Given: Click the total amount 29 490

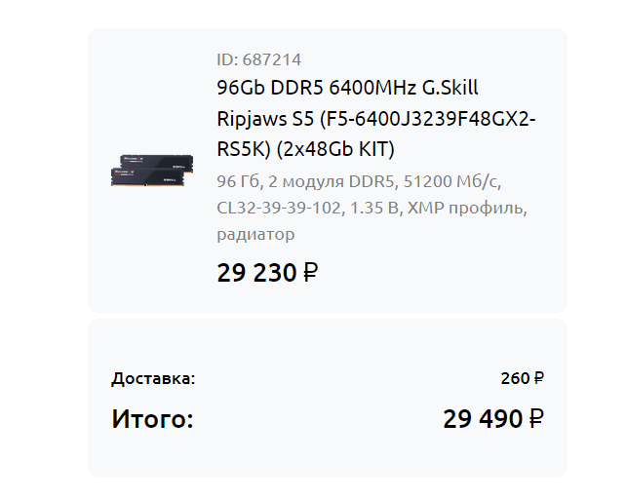Looking at the screenshot, I should coord(483,419).
